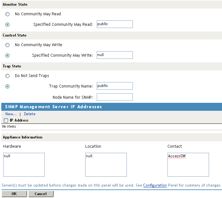Click the Specified Community May Read field
The image size is (222, 198).
115,24
